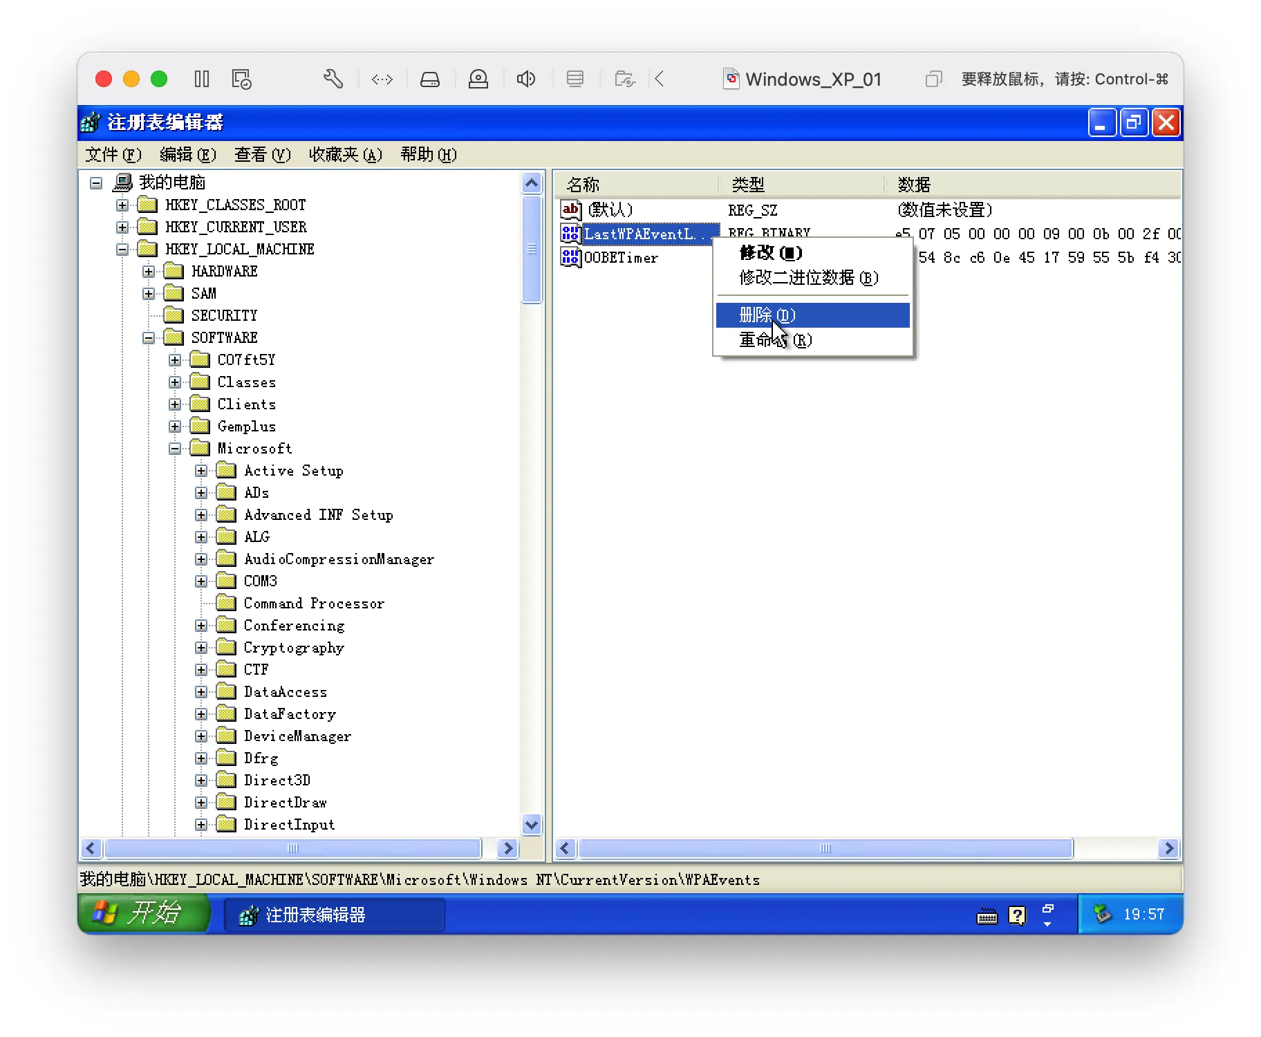Click the Windows_XP_01 VM document icon
This screenshot has height=1037, width=1261.
tap(731, 79)
